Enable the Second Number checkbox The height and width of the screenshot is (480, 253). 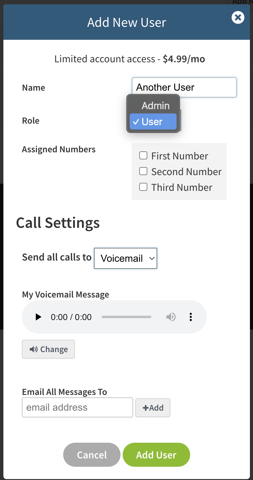(x=143, y=171)
